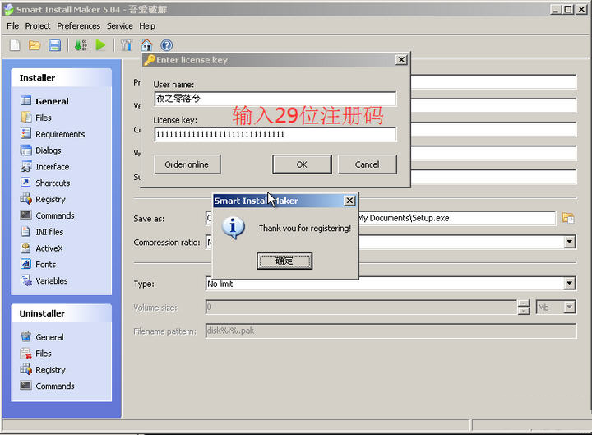The width and height of the screenshot is (592, 435).
Task: Click the New project toolbar icon
Action: 15,45
